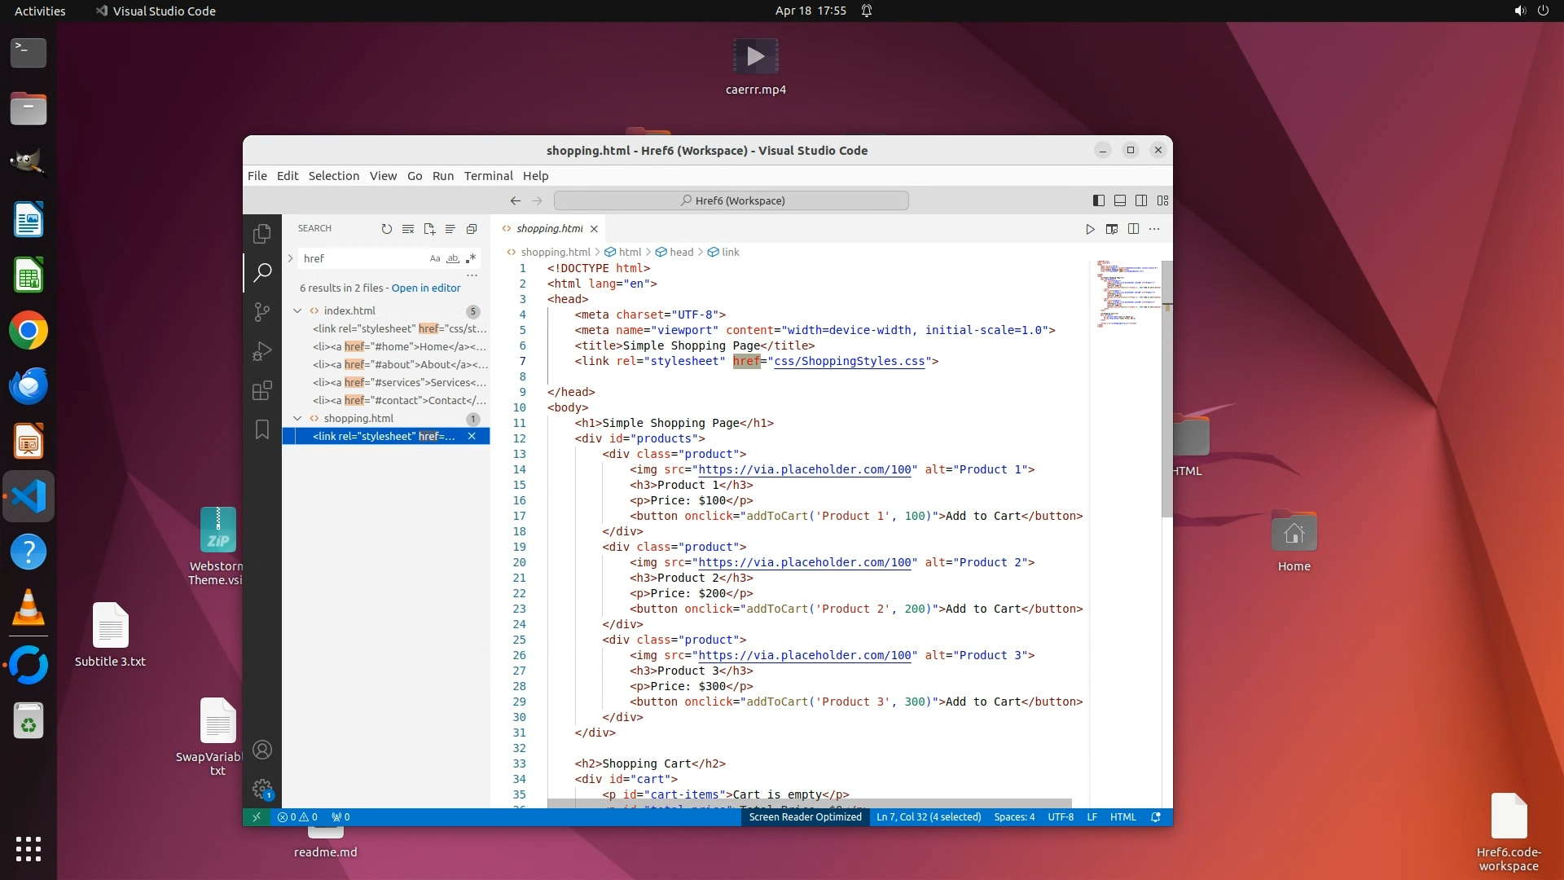The width and height of the screenshot is (1564, 880).
Task: Split the editor to the right
Action: pyautogui.click(x=1133, y=229)
